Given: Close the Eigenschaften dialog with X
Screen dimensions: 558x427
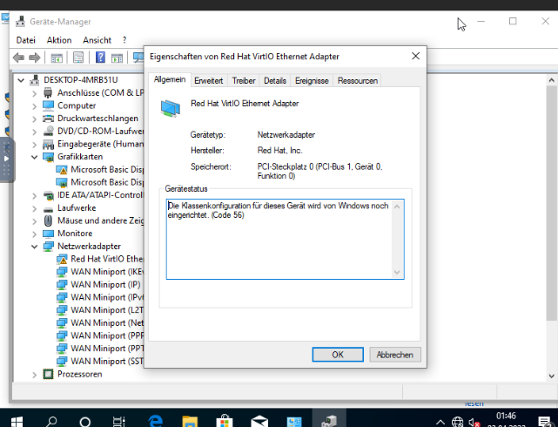Looking at the screenshot, I should pos(415,56).
